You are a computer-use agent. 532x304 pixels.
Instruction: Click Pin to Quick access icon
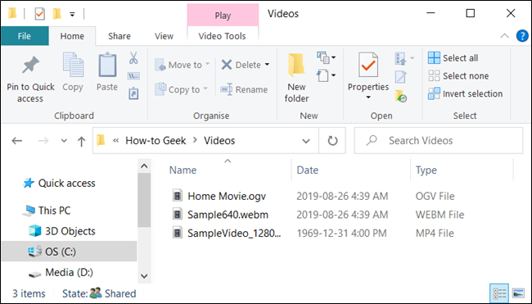pyautogui.click(x=30, y=65)
